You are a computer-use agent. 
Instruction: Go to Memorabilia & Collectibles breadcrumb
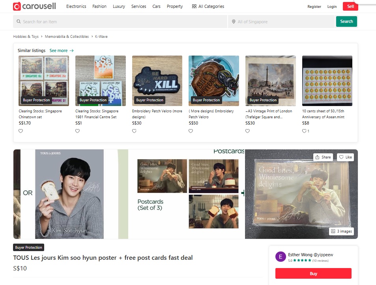(x=67, y=36)
